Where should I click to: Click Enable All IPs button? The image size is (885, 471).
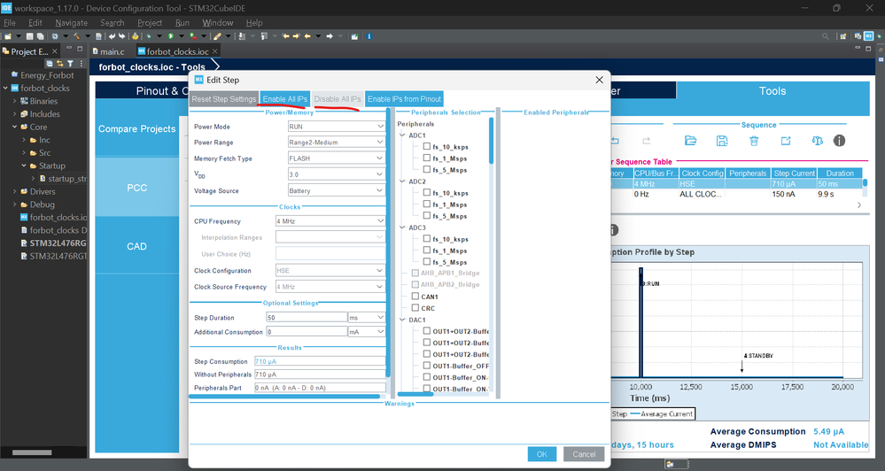(x=285, y=98)
